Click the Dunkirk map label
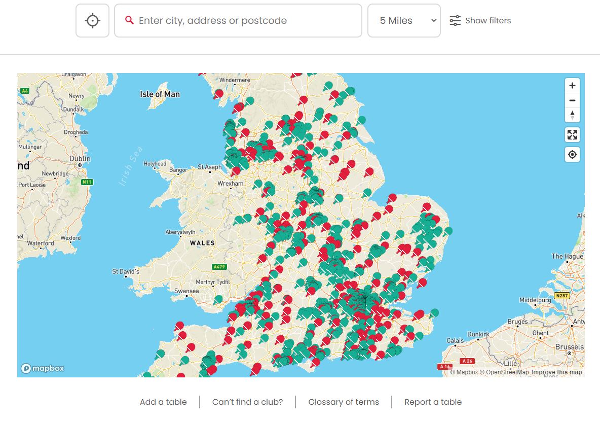 click(x=478, y=334)
